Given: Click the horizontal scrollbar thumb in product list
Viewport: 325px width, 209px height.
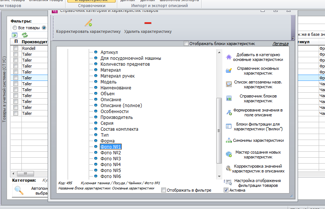Looking at the screenshot, I should [25, 174].
